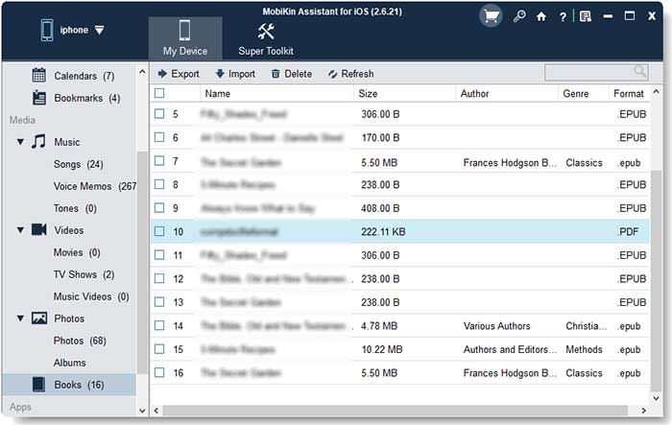The image size is (672, 425).
Task: Open TV Shows (2) category
Action: 84,274
